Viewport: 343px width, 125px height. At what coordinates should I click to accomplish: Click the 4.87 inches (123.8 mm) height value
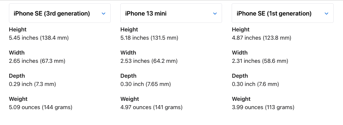pos(261,38)
